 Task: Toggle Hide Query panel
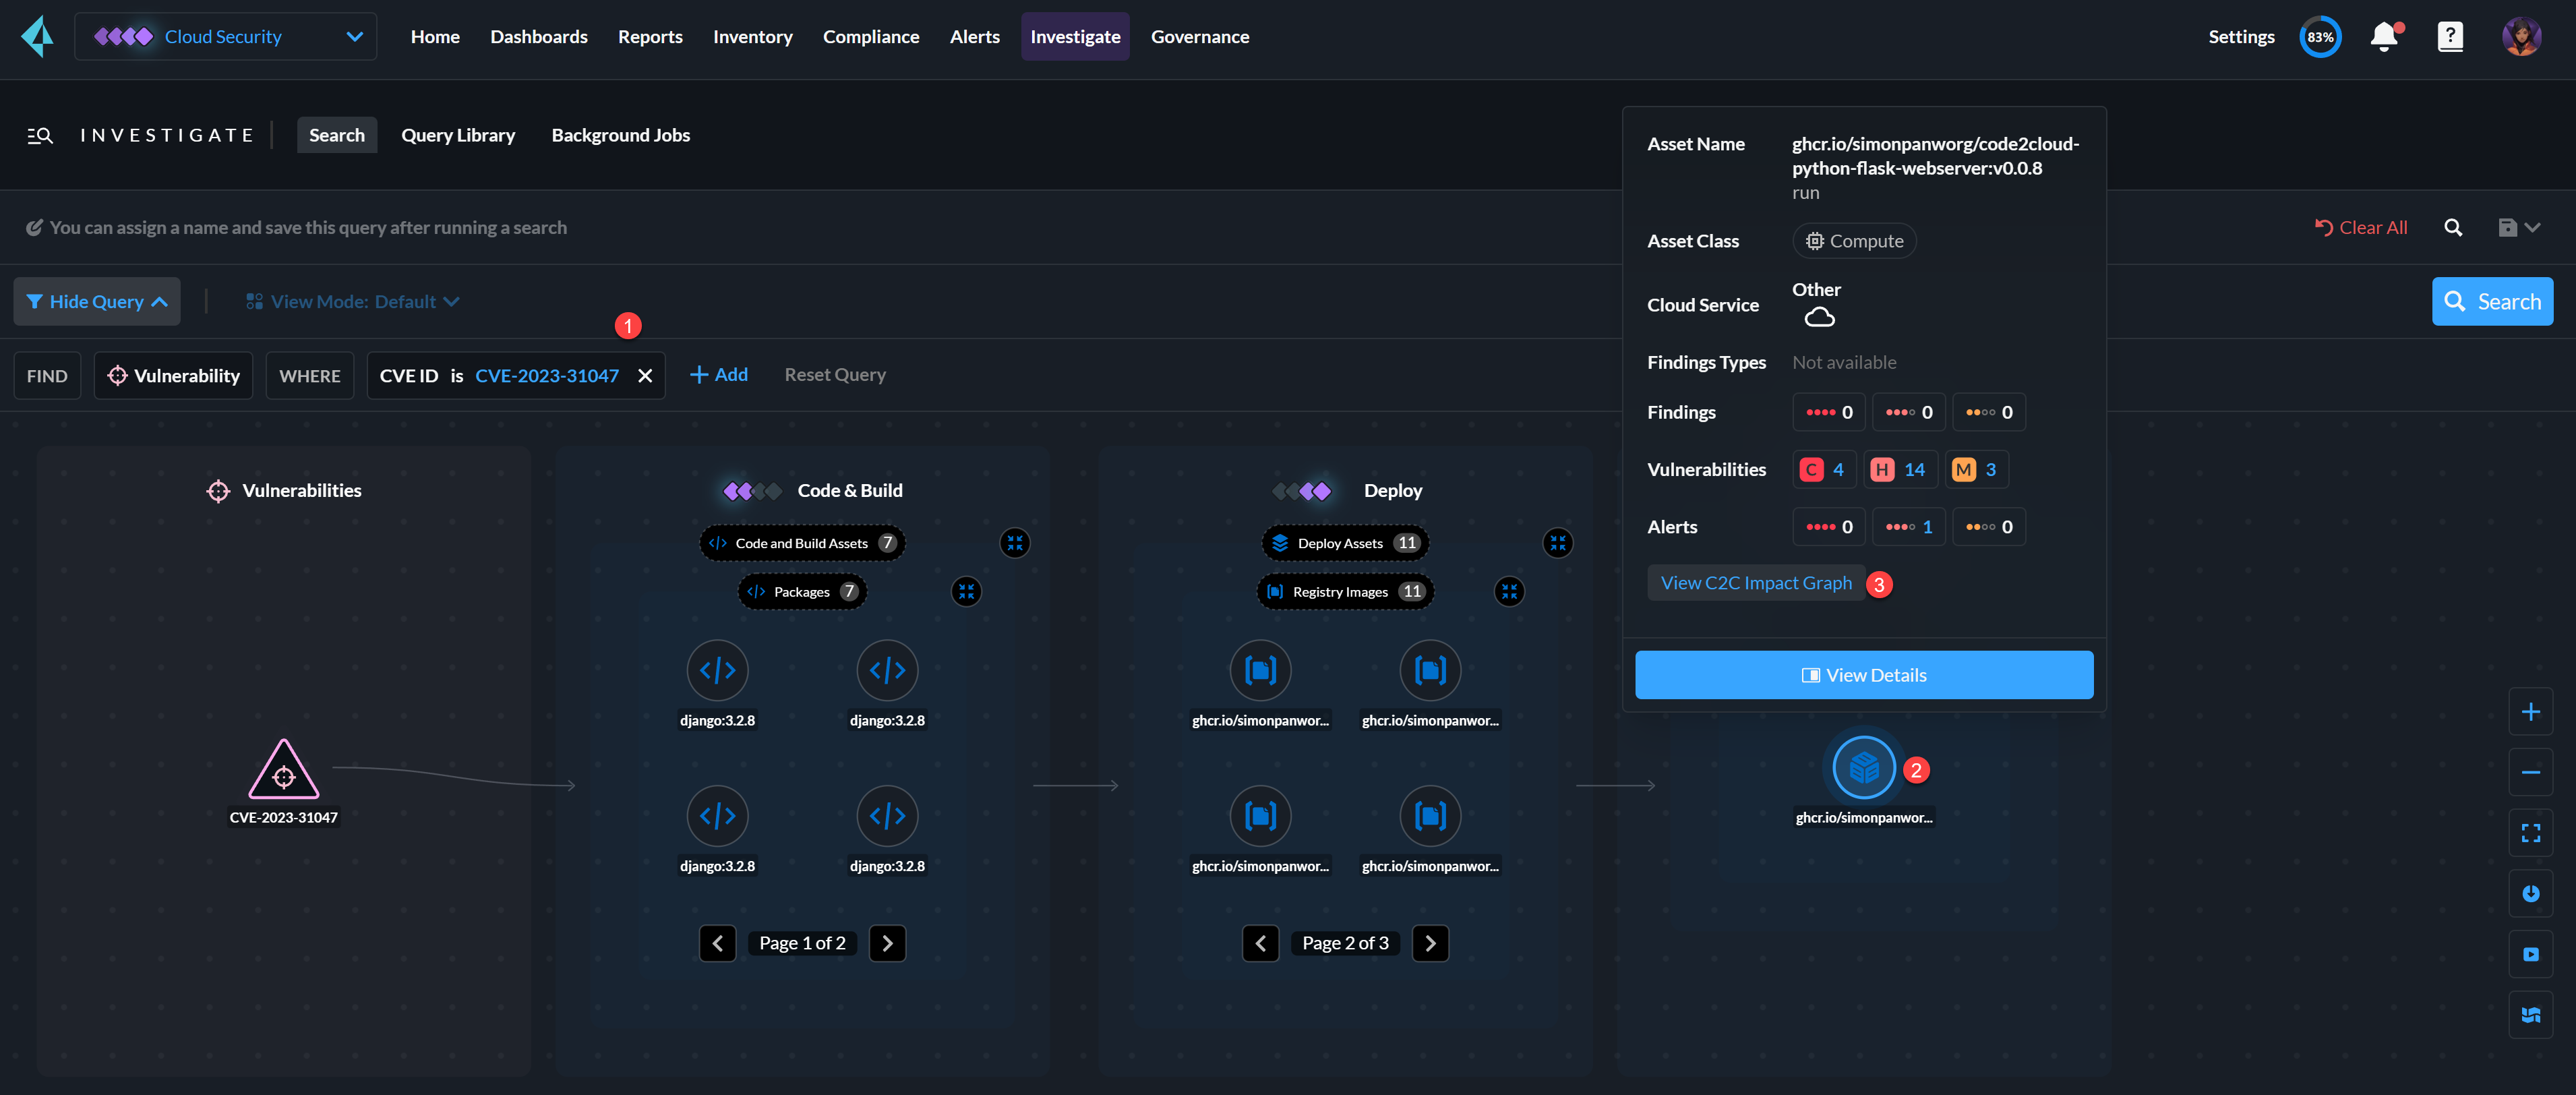[x=97, y=301]
